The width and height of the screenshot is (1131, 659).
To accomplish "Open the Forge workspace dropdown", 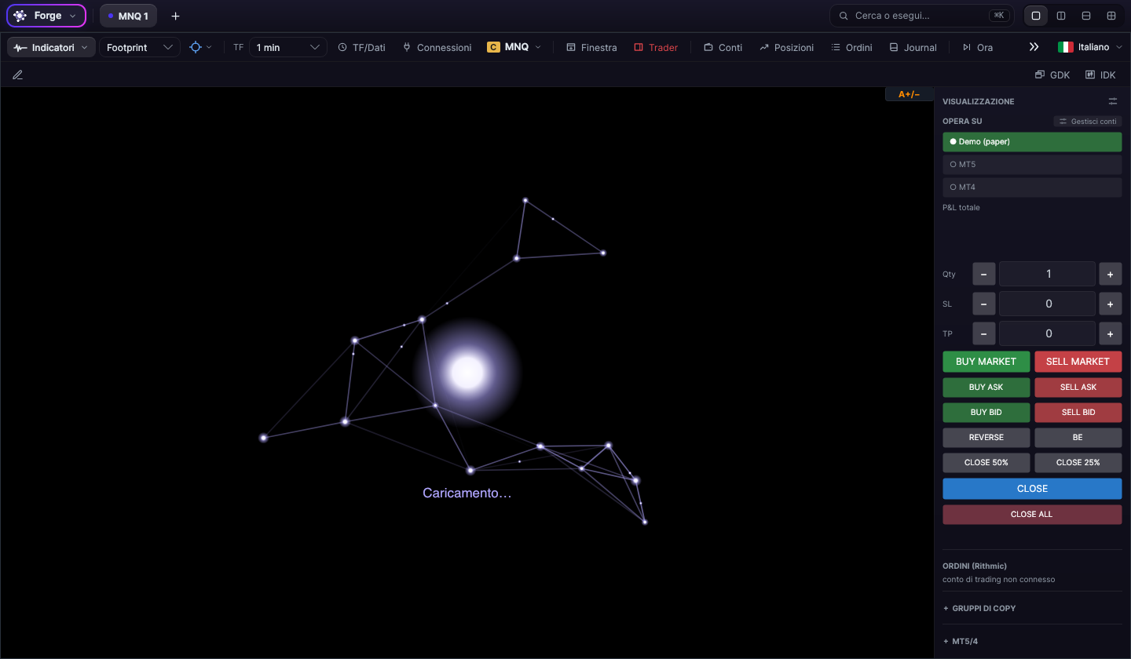I will (x=46, y=16).
